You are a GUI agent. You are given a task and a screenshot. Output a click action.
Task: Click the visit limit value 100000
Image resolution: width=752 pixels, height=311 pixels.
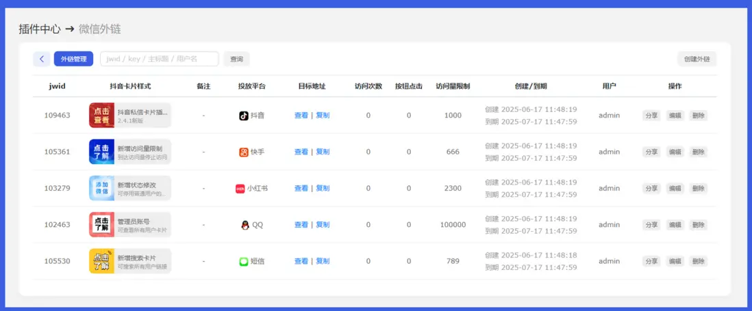point(453,224)
